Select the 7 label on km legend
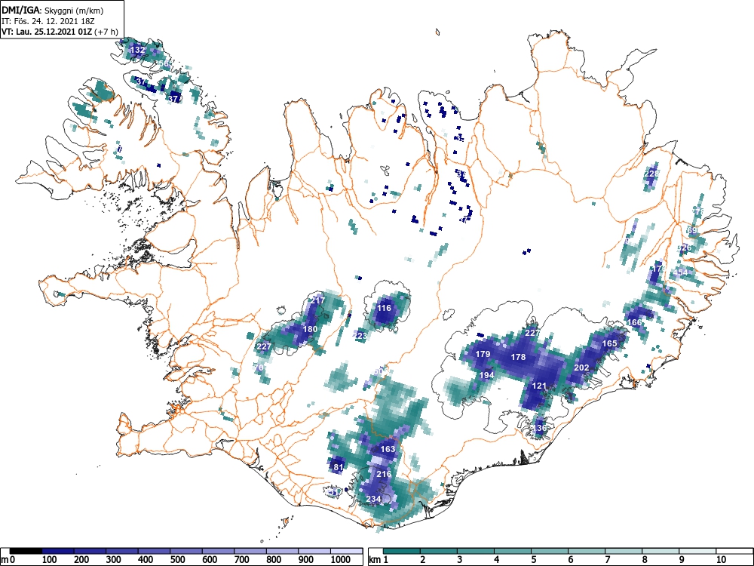Image resolution: width=754 pixels, height=566 pixels. pos(607,559)
